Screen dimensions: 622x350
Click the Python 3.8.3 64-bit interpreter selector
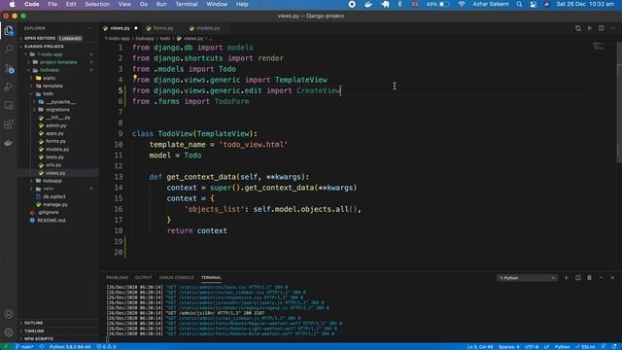coord(70,346)
